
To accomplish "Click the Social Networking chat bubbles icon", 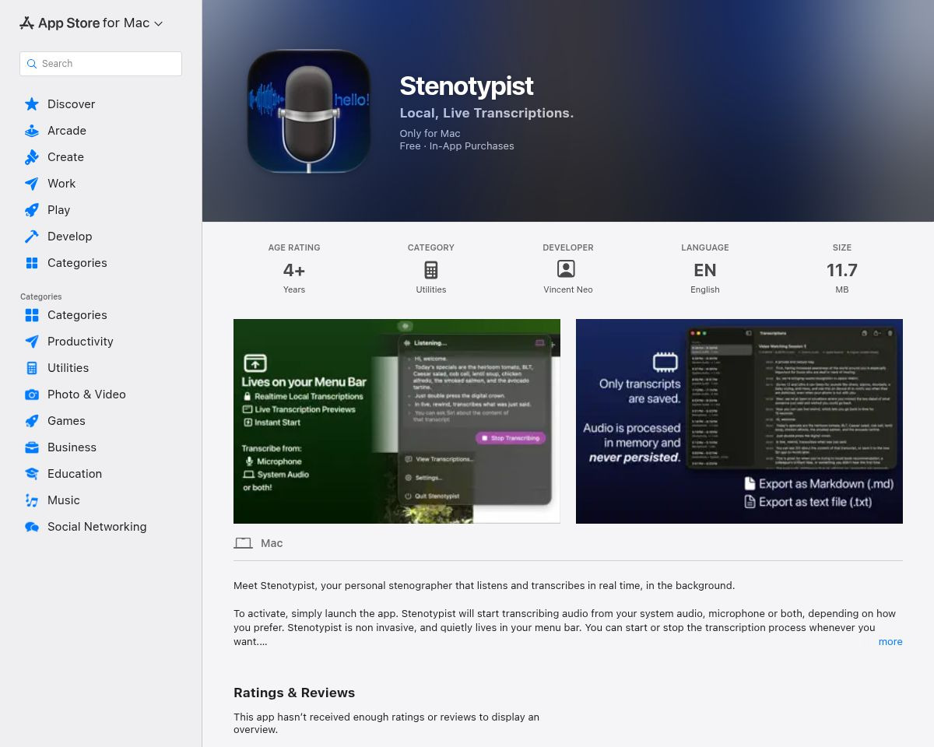I will 32,527.
